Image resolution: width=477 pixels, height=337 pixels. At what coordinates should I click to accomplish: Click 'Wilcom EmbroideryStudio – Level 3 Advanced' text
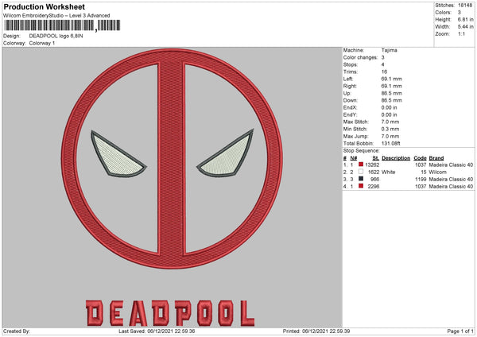[56, 16]
